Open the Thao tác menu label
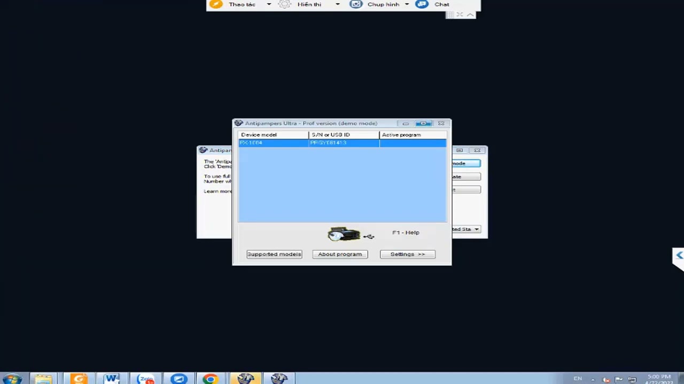 click(242, 4)
